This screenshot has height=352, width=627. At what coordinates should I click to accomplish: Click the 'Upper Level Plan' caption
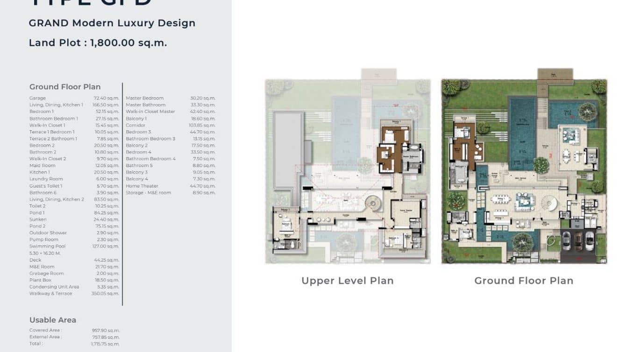tap(348, 281)
